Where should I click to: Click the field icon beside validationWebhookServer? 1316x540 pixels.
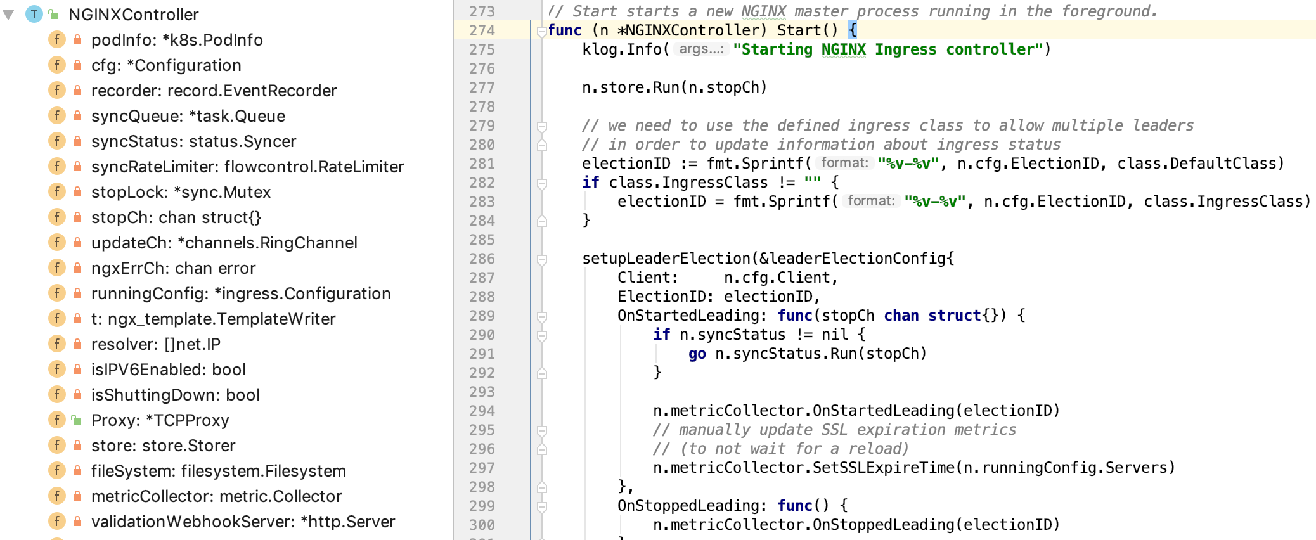point(57,522)
